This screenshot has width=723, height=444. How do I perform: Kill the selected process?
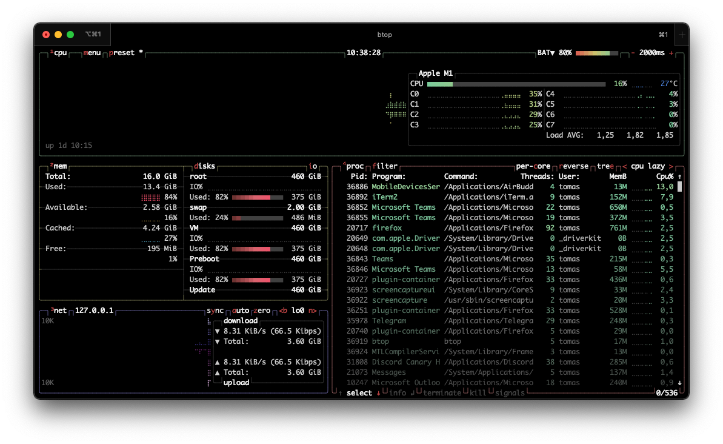478,393
